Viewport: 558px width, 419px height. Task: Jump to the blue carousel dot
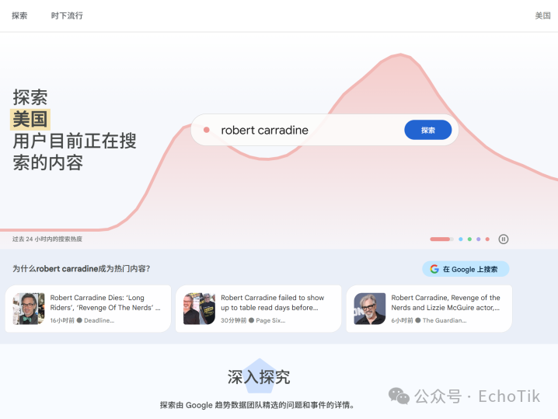pos(461,239)
